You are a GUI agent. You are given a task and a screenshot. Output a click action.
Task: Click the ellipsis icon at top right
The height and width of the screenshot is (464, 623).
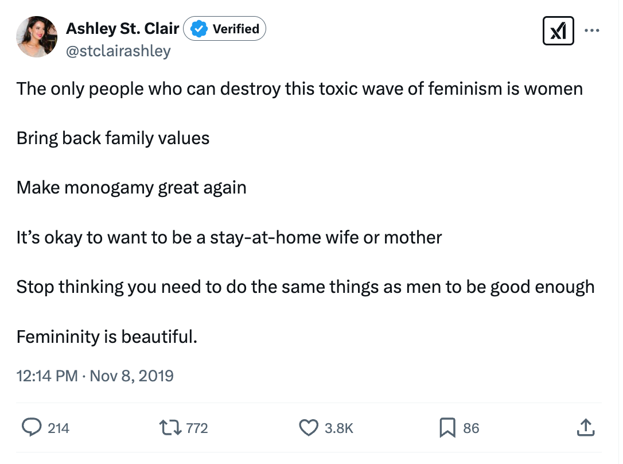[592, 31]
